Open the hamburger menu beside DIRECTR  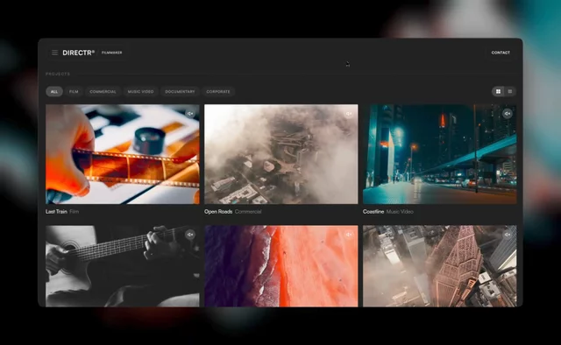[54, 53]
